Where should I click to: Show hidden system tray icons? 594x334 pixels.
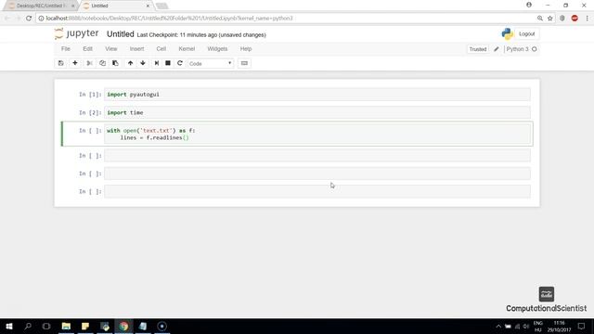pos(498,326)
